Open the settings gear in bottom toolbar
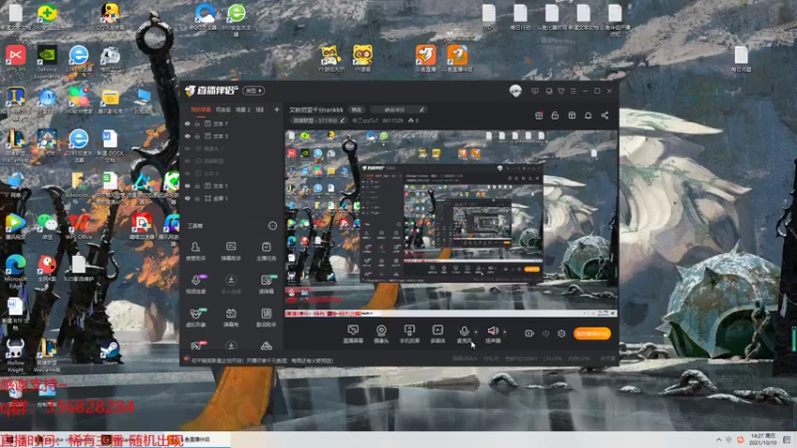 (x=561, y=334)
